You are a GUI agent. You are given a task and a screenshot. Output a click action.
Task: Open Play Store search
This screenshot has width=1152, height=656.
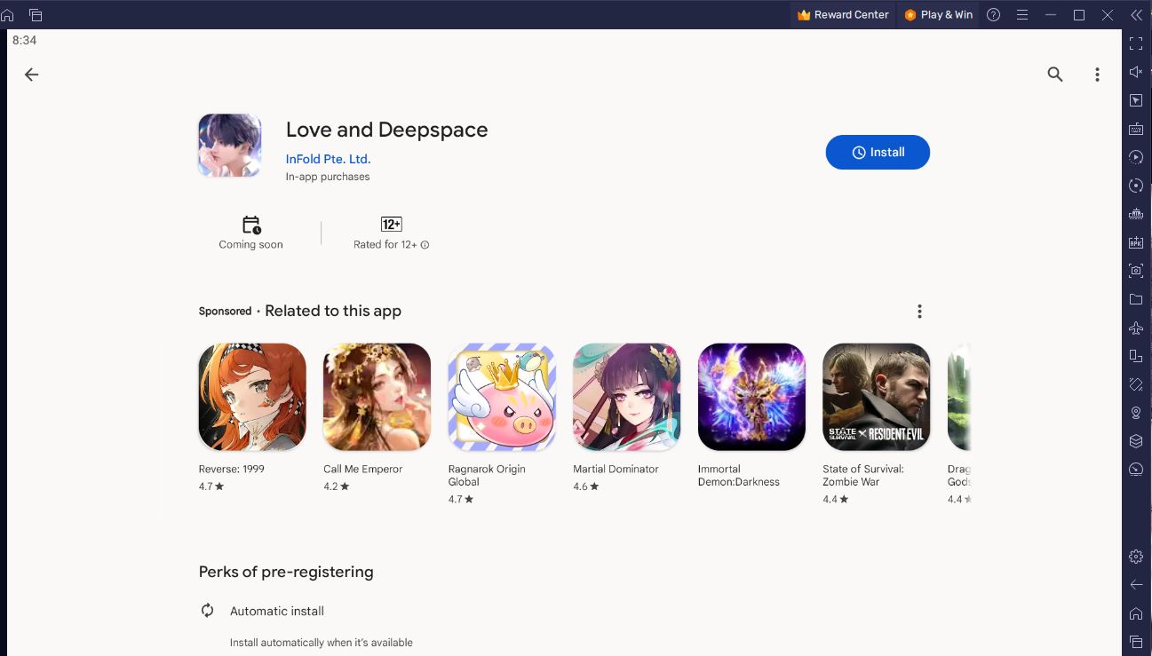[1054, 75]
